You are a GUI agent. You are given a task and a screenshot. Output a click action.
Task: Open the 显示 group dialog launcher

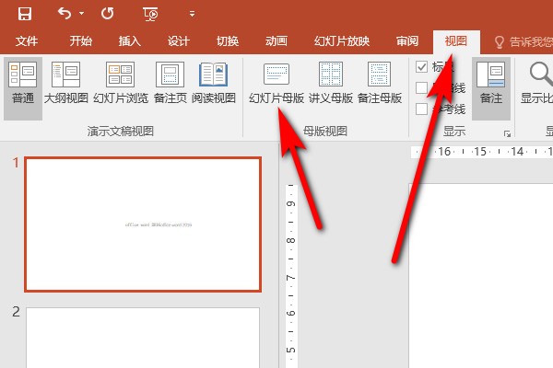point(507,134)
